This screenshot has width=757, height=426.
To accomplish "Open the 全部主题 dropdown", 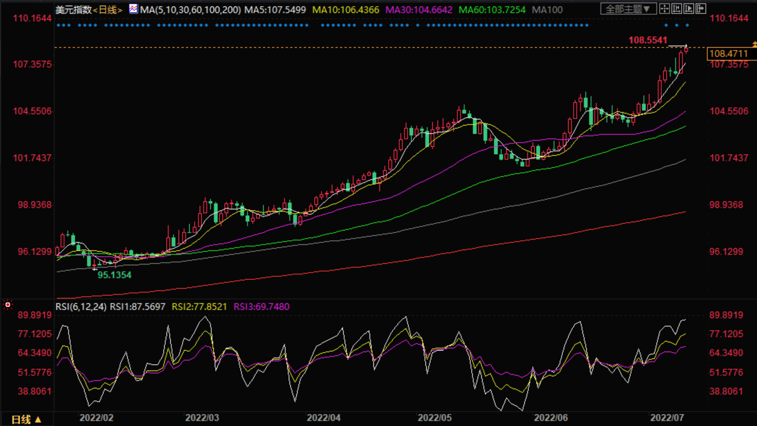I will [x=628, y=9].
